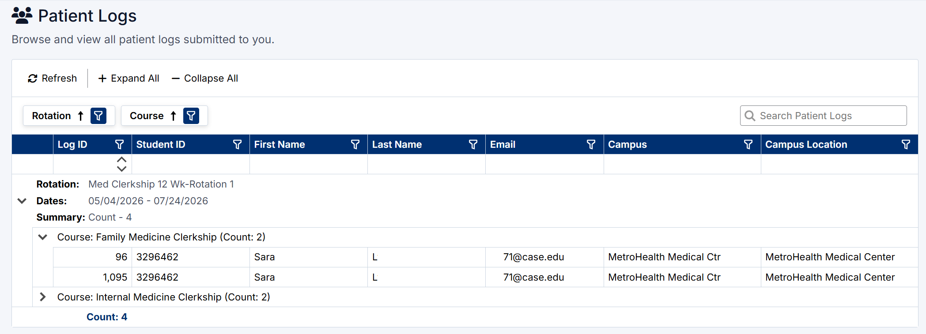Refresh the patient logs list
Screen dimensions: 926x334
pyautogui.click(x=53, y=79)
